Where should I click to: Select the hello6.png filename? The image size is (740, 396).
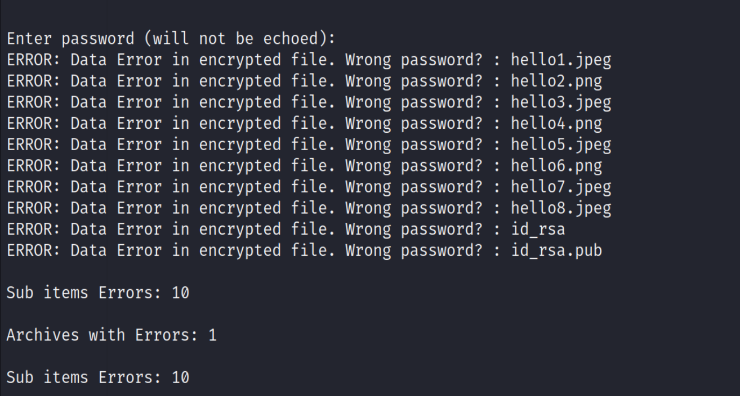tap(556, 166)
